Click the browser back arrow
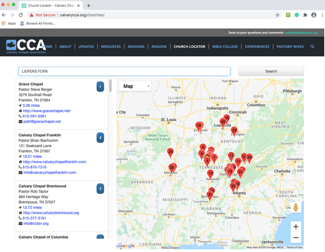Viewport: 325px width, 252px height. (x=4, y=15)
